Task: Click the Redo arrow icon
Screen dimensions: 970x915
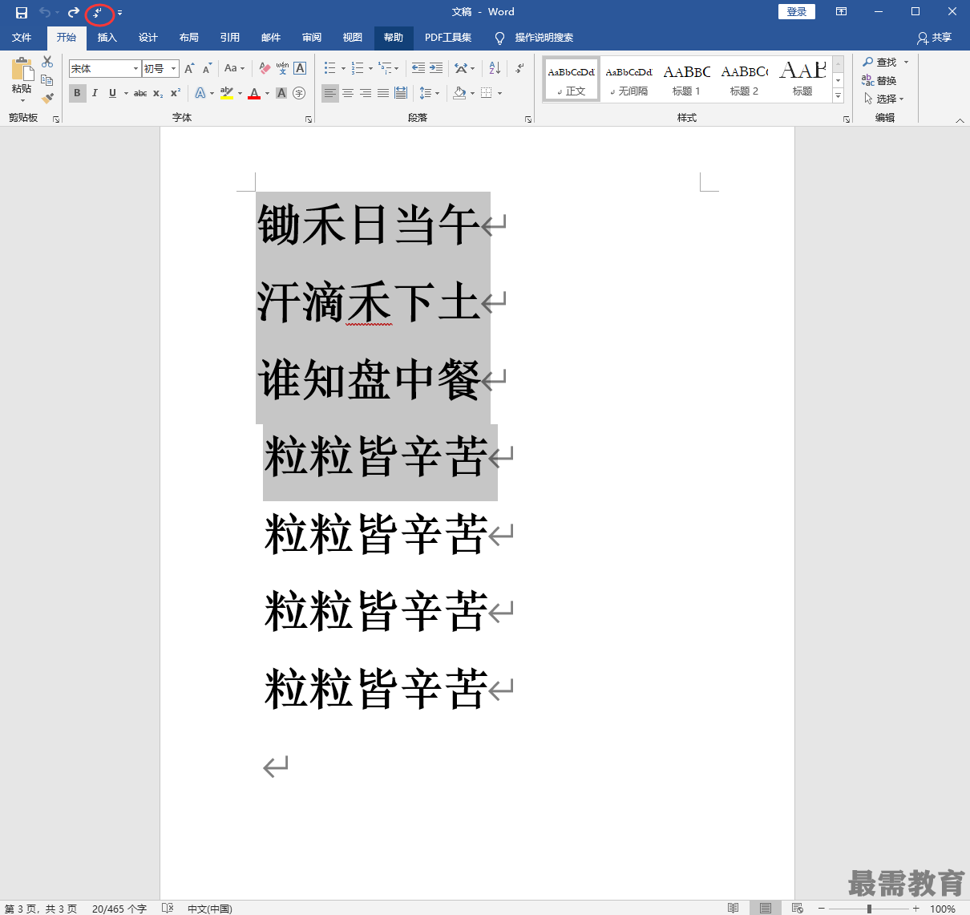Action: [x=74, y=12]
